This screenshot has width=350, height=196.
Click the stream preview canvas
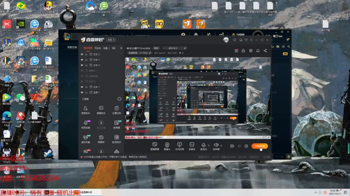point(198,98)
